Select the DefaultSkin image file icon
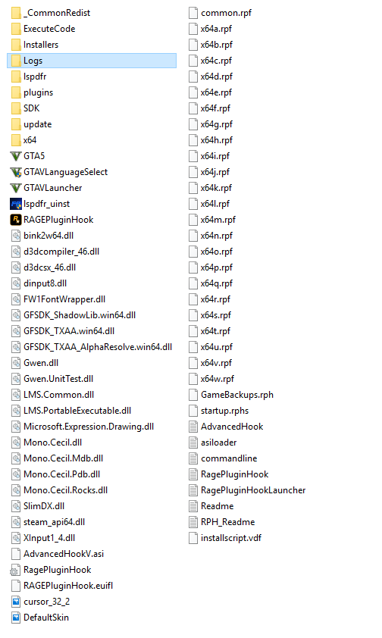382x638 pixels. tap(15, 618)
